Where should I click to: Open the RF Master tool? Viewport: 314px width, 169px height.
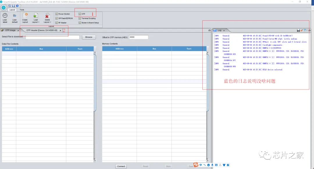point(61,23)
